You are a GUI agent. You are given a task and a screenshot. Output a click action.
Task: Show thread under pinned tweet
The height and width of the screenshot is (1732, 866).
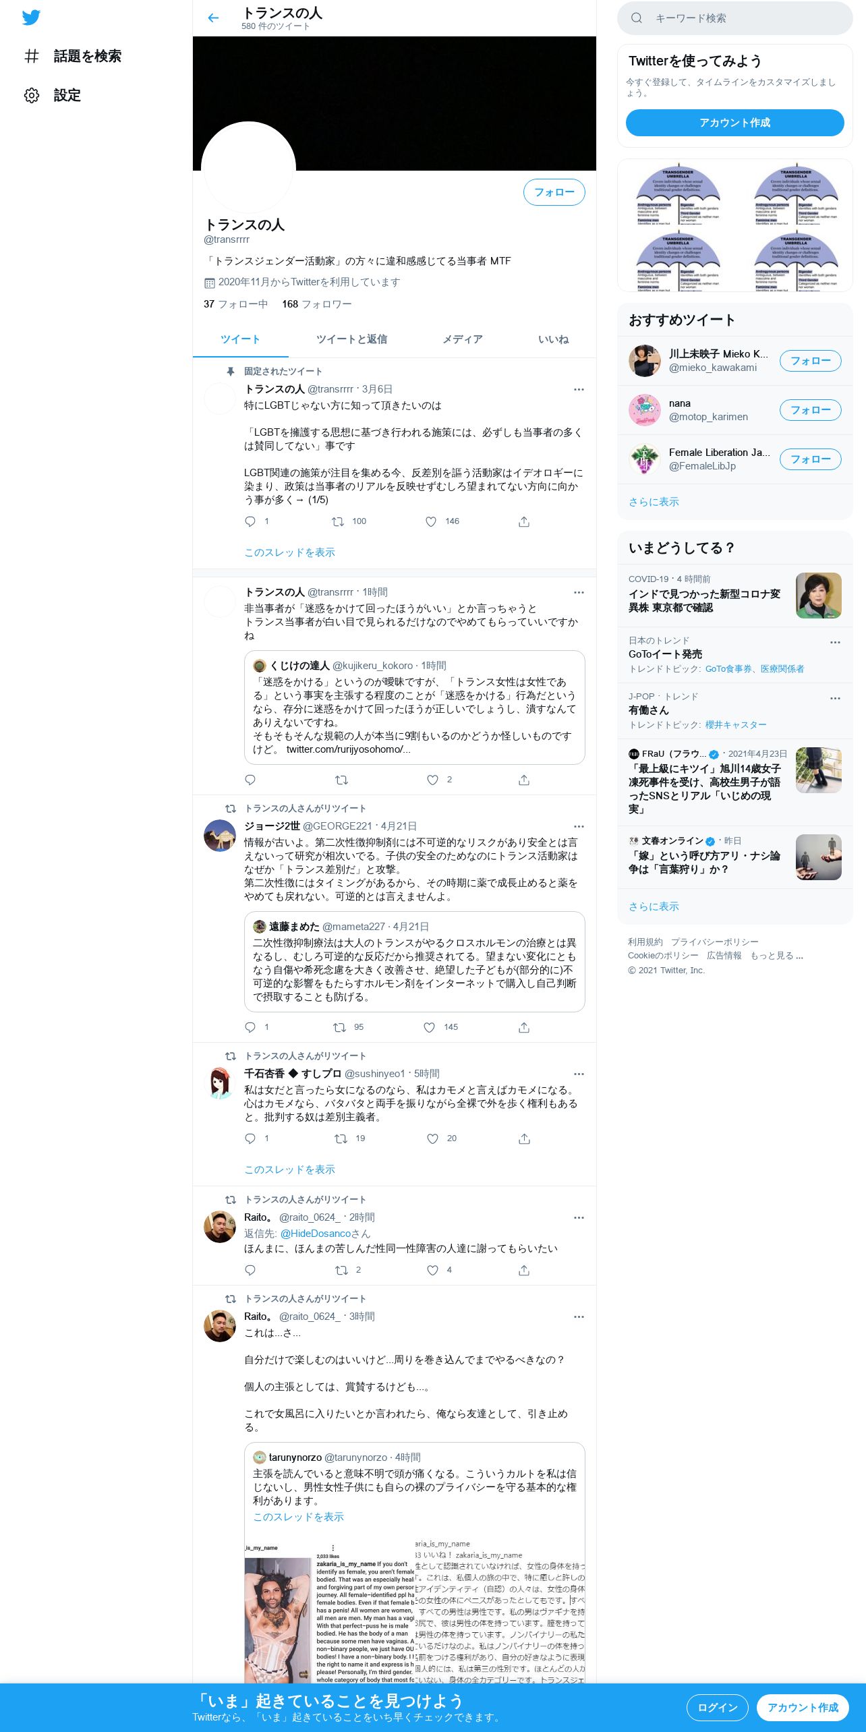(x=289, y=552)
